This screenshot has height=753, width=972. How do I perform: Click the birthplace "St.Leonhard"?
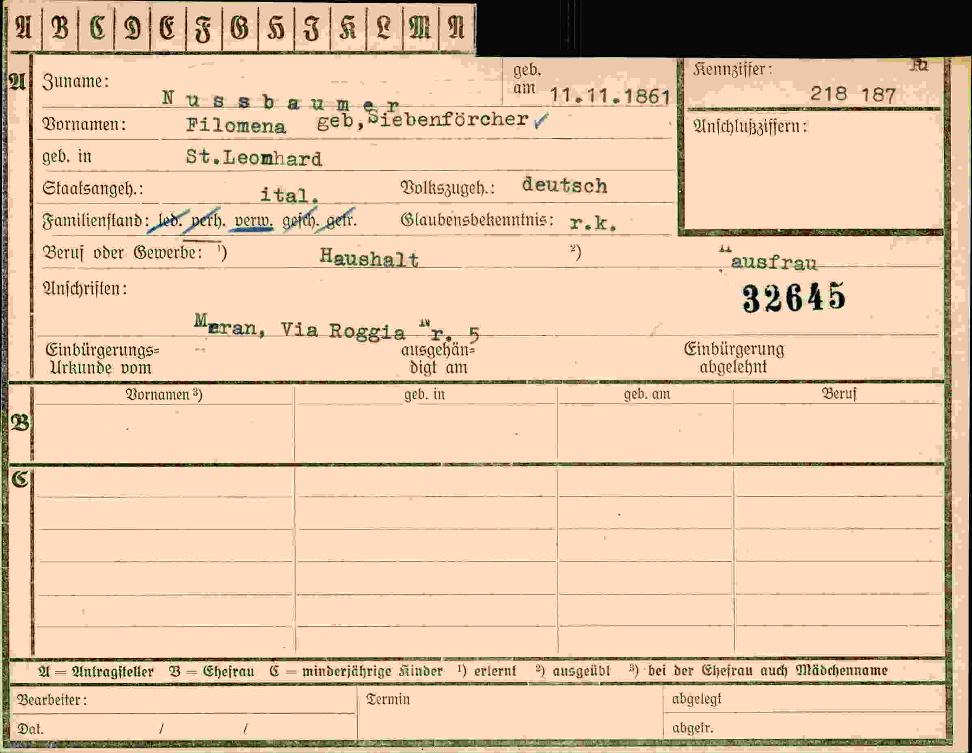click(x=254, y=158)
